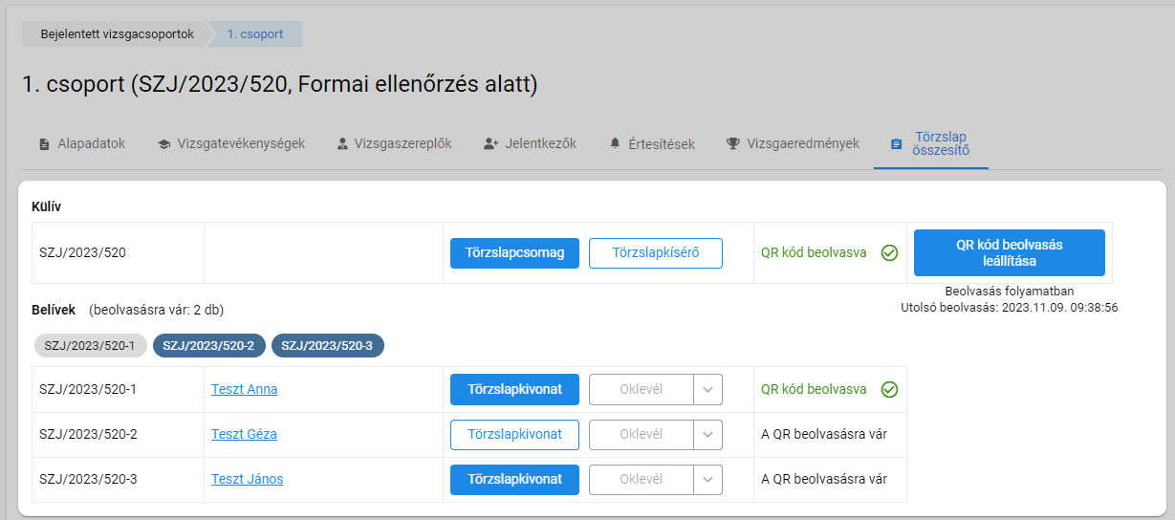This screenshot has width=1175, height=520.
Task: Open the Jelentkezők tab
Action: (530, 143)
